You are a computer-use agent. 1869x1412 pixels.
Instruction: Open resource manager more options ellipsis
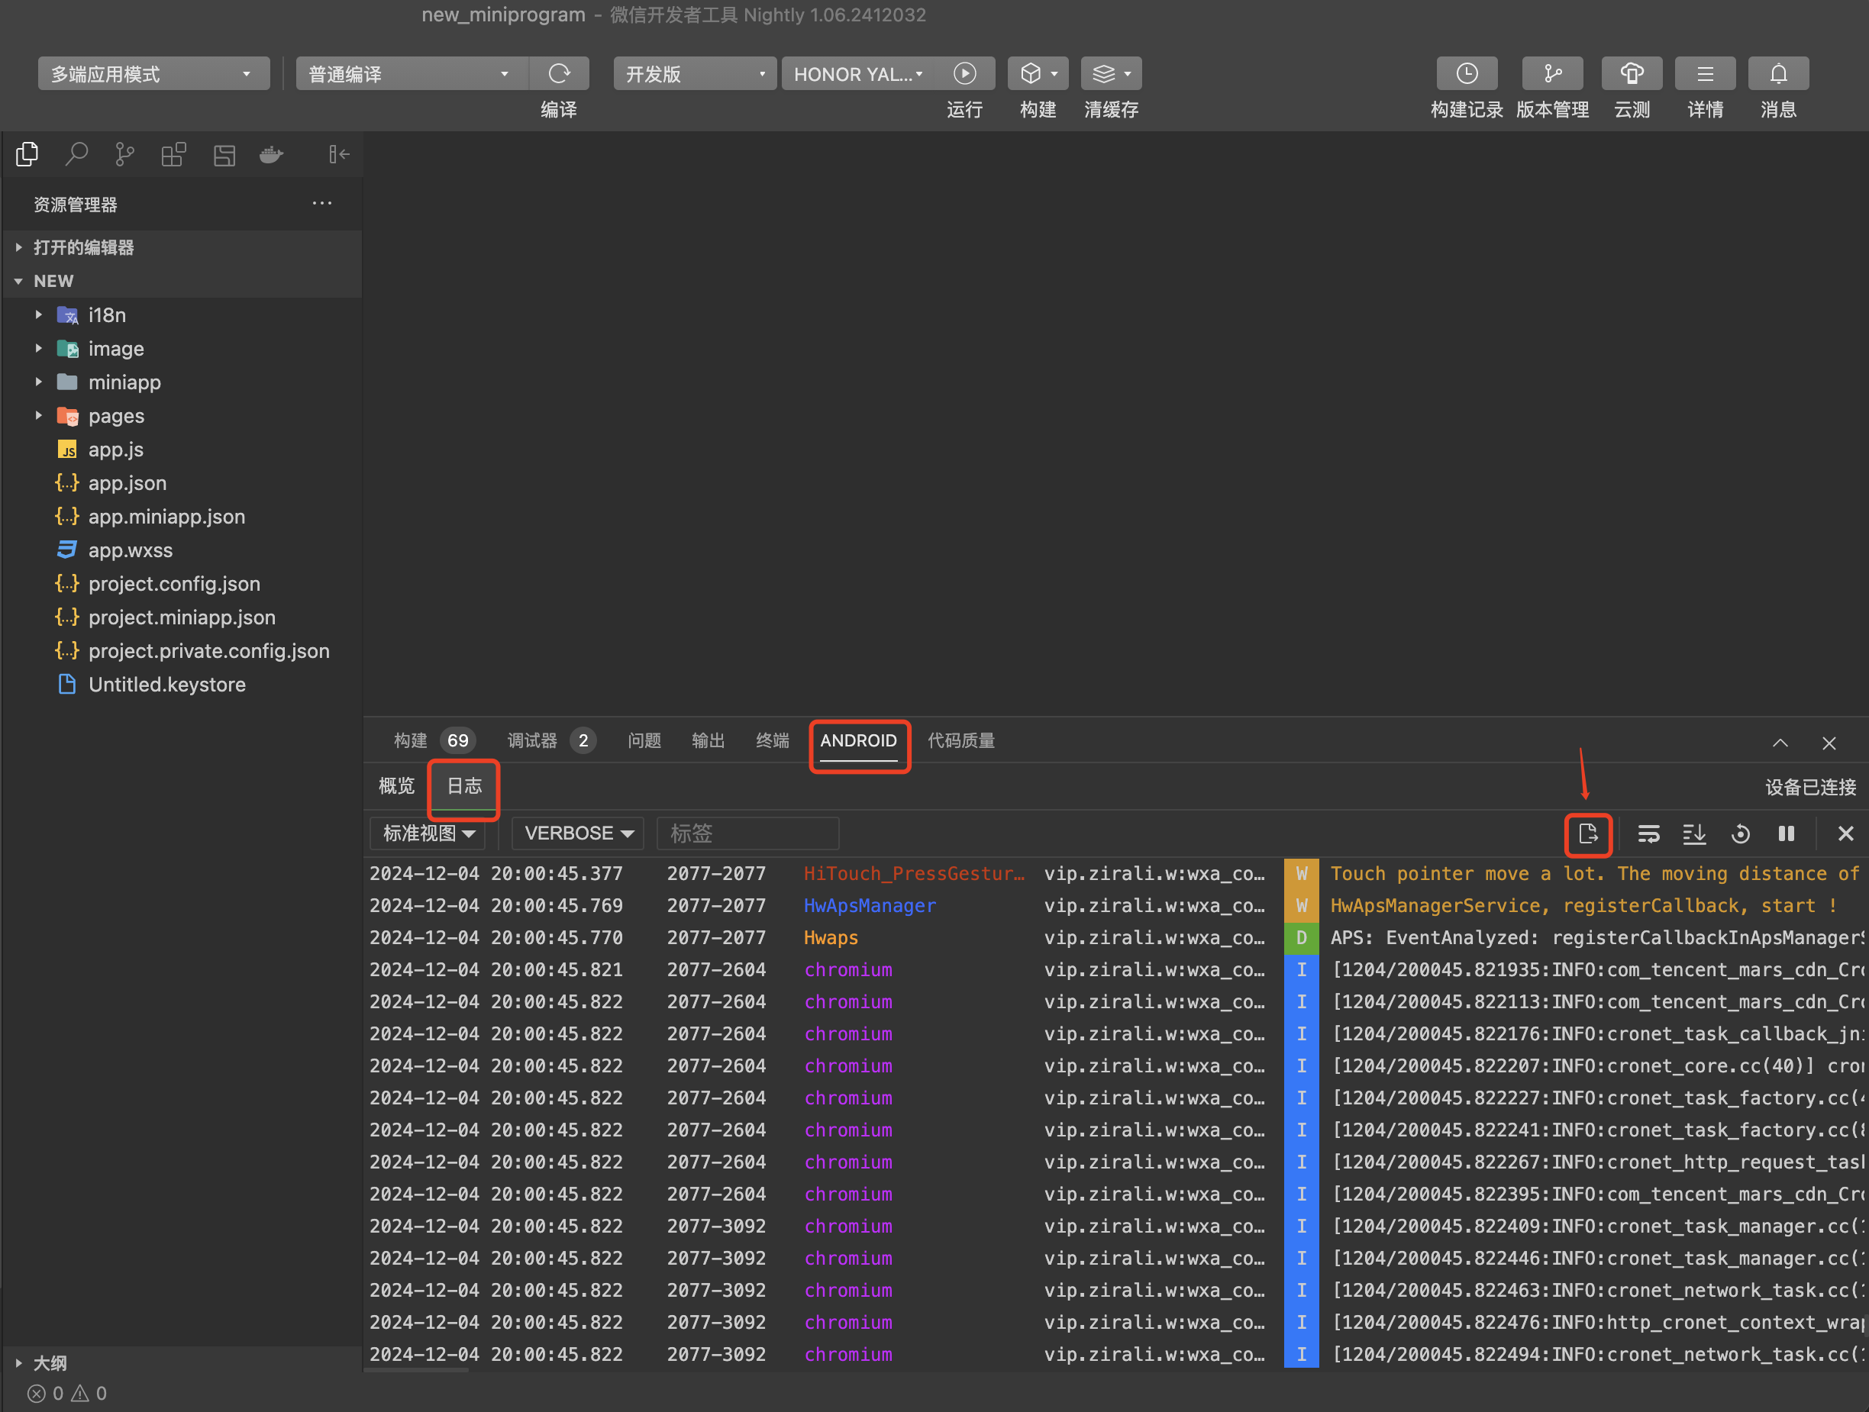click(322, 204)
